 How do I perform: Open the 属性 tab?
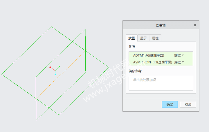point(155,38)
